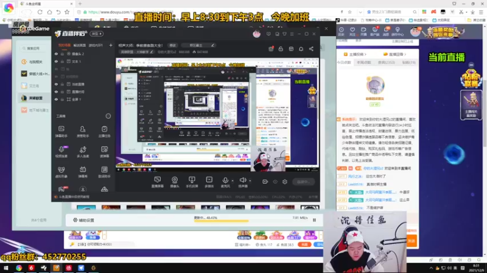Open the 弹幕助手 tool
The height and width of the screenshot is (273, 487).
61,131
